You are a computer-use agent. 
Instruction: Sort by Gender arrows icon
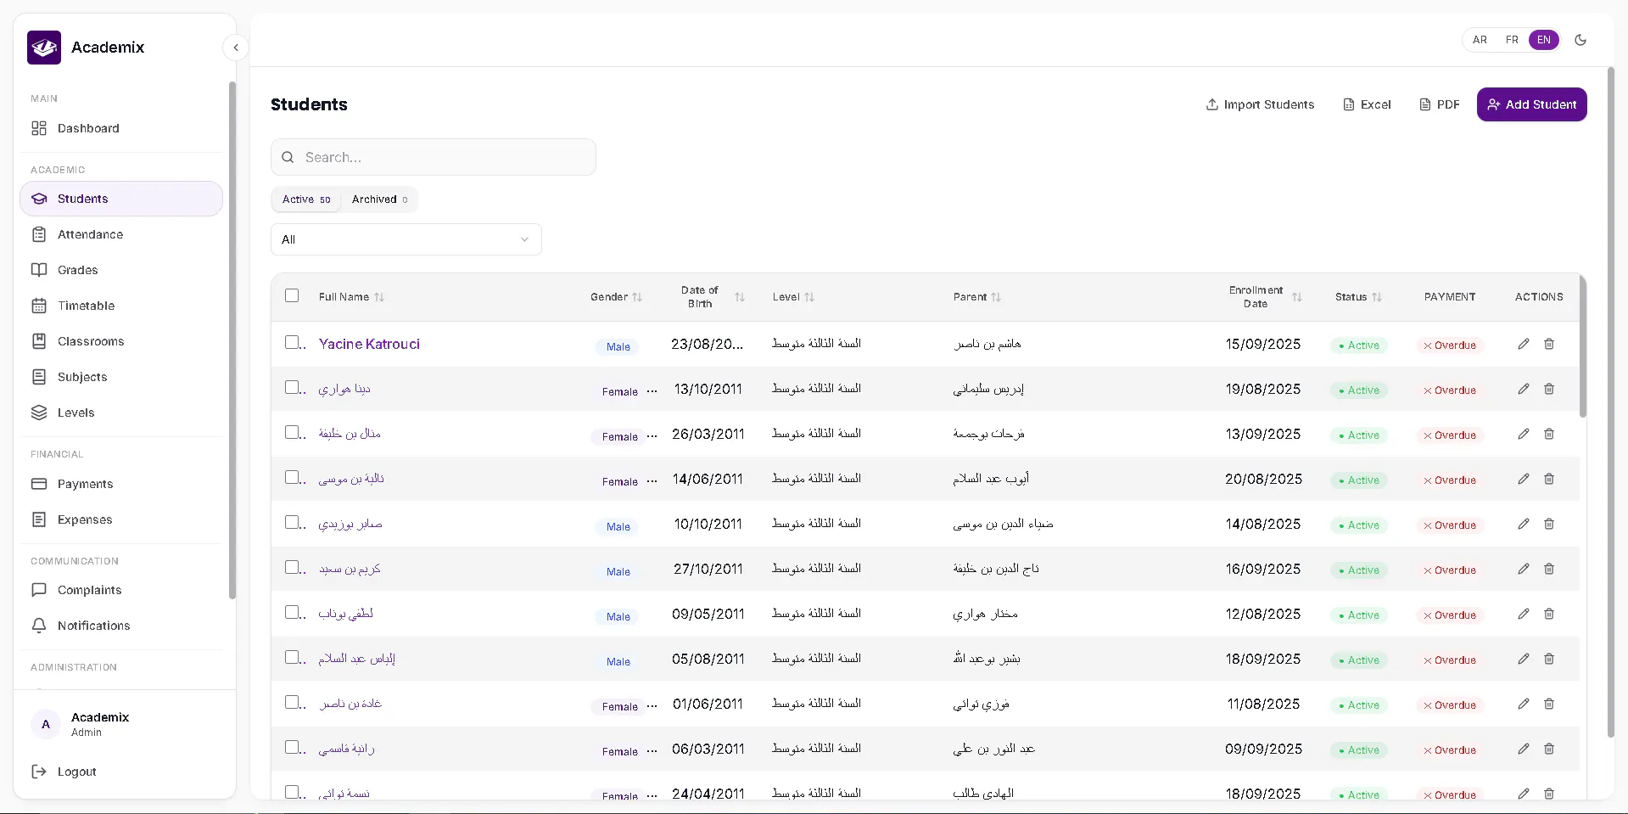637,297
